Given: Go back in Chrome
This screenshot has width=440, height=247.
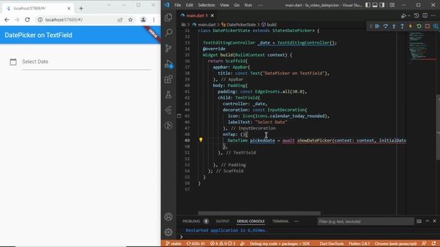Looking at the screenshot, I should pos(7,20).
